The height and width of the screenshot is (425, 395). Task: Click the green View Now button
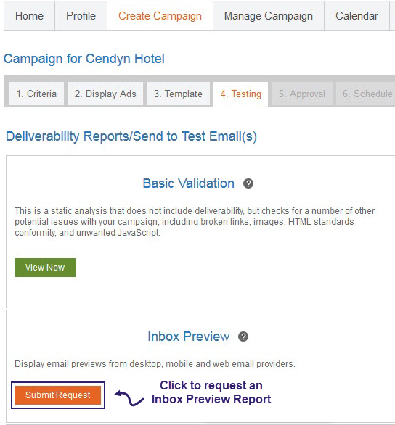(x=45, y=268)
